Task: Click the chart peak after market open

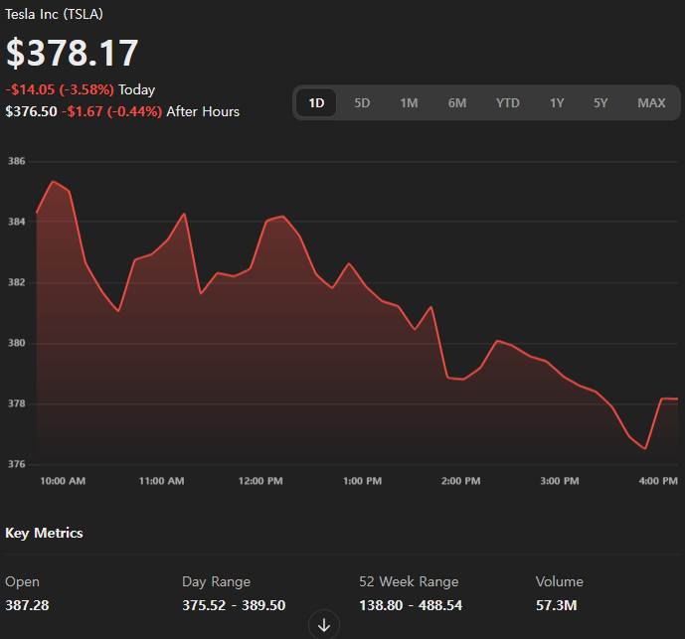Action: (53, 181)
